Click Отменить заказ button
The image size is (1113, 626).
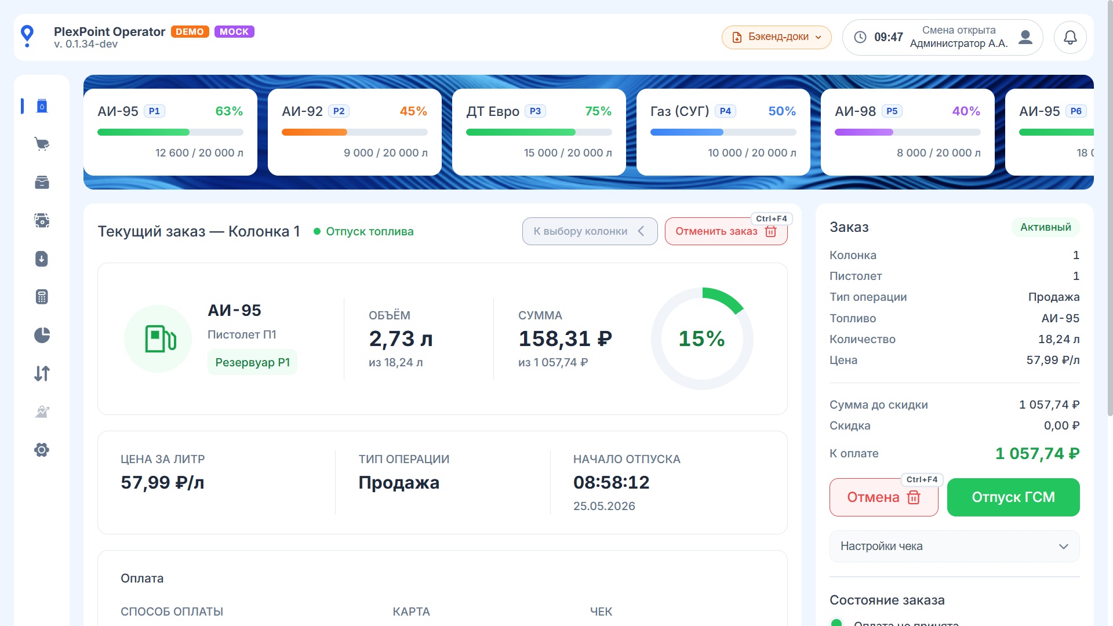[726, 231]
